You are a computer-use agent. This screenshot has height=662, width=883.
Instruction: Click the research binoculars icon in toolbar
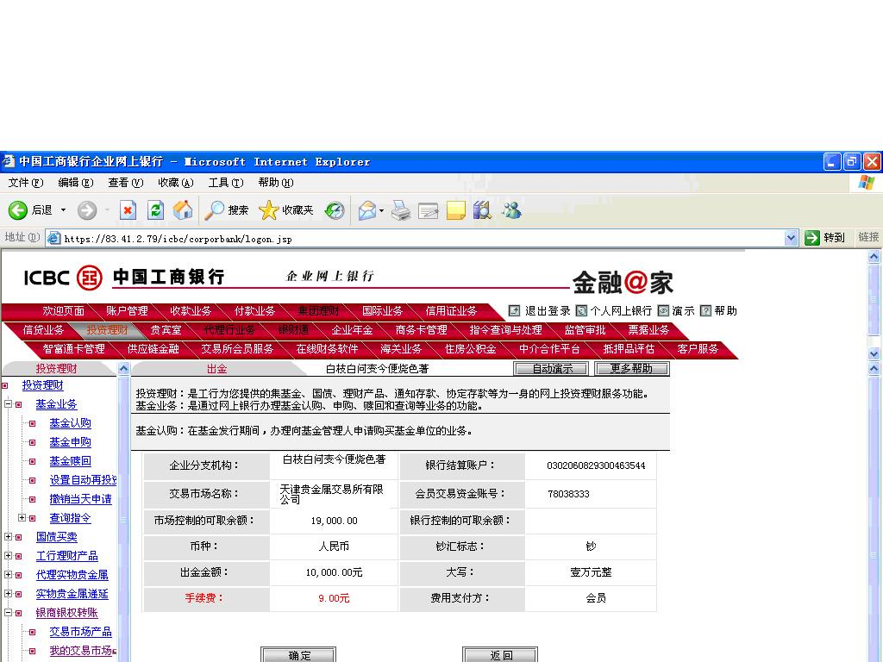482,210
